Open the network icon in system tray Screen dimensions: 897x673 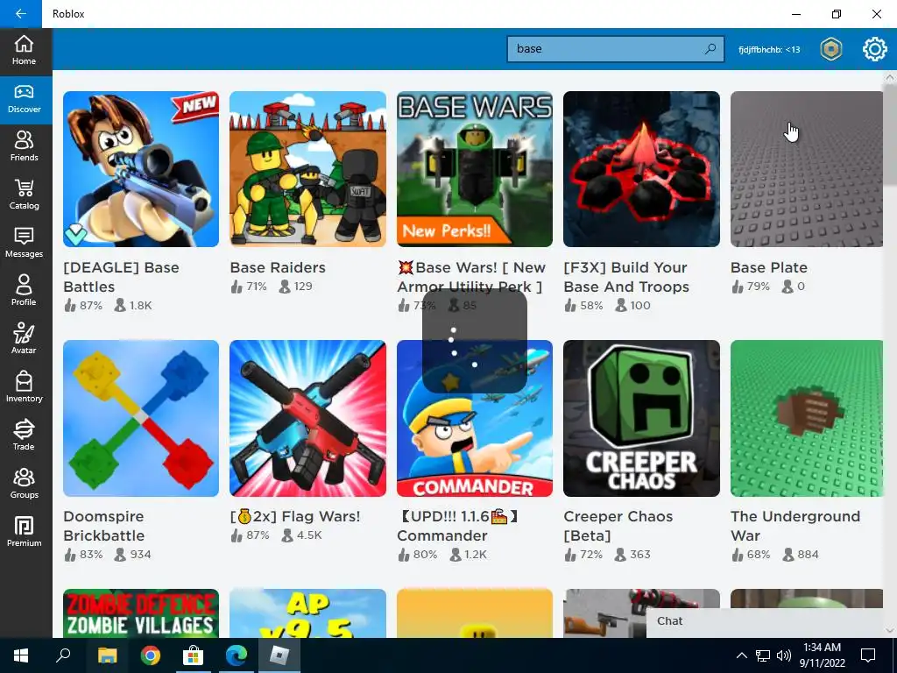tap(763, 655)
